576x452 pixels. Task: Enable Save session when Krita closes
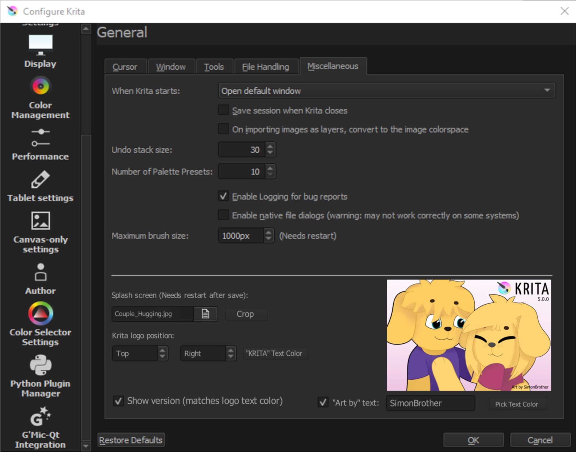(223, 110)
